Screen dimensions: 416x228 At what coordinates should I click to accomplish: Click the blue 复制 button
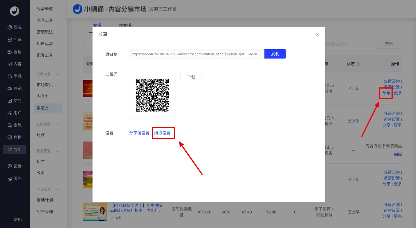pyautogui.click(x=275, y=54)
